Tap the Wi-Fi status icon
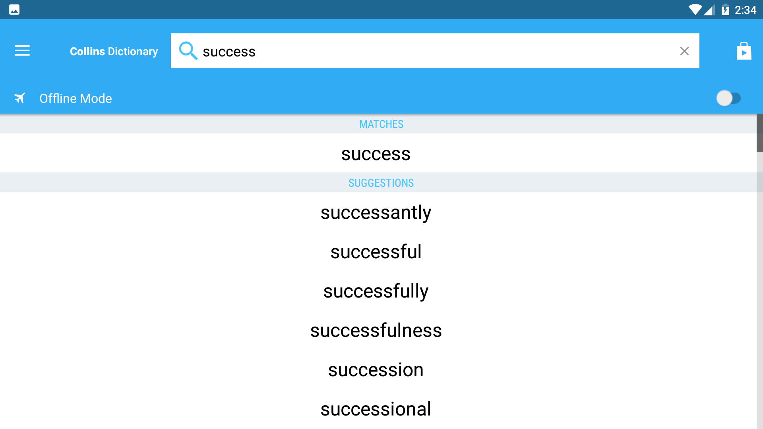763x429 pixels. pyautogui.click(x=695, y=10)
